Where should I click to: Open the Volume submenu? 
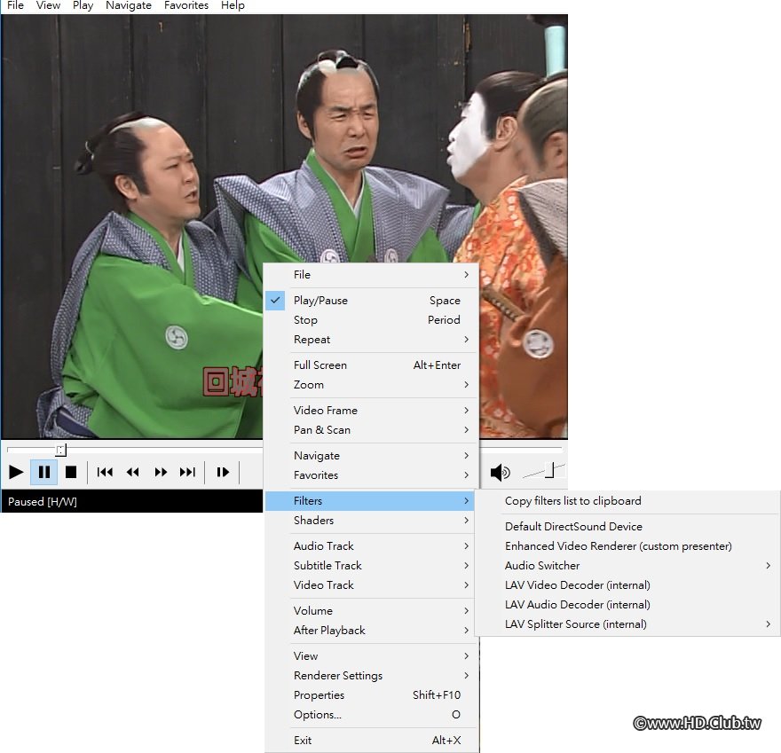pyautogui.click(x=371, y=611)
